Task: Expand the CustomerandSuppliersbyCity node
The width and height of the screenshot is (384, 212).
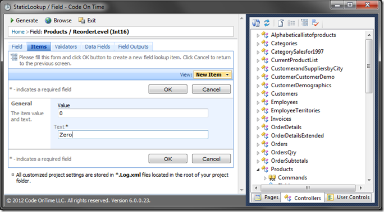Action: click(258, 69)
